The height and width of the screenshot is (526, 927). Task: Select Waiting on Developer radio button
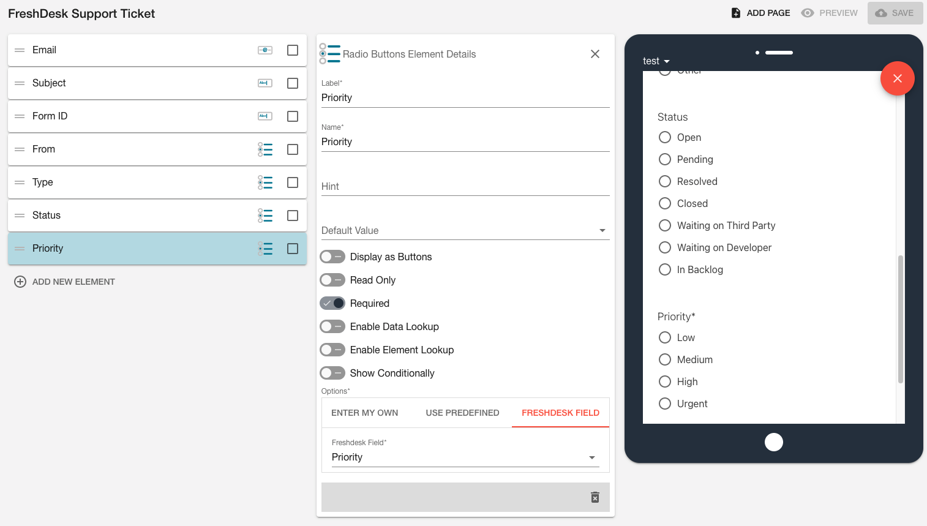tap(665, 247)
